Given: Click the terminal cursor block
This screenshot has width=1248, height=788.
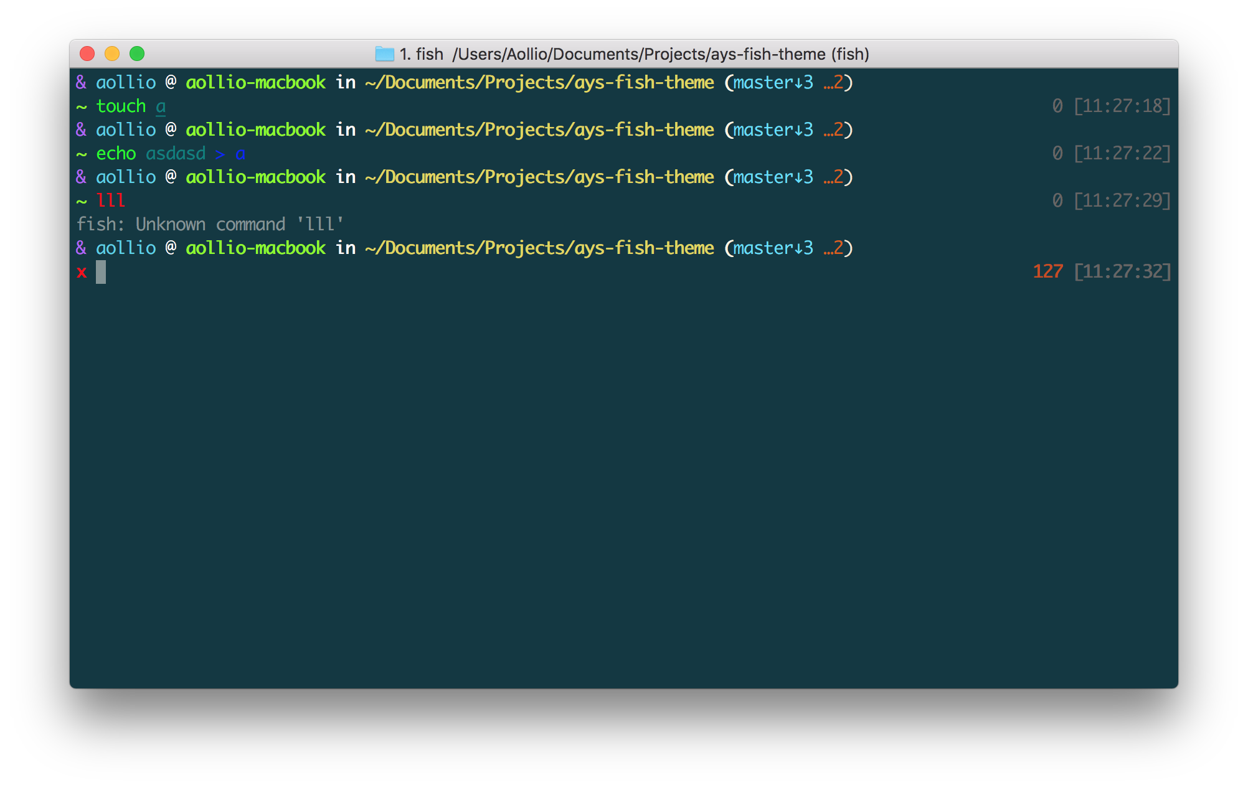Looking at the screenshot, I should click(x=101, y=272).
